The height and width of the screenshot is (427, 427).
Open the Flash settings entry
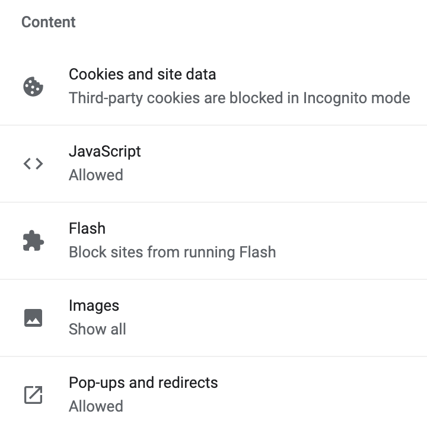[237, 241]
